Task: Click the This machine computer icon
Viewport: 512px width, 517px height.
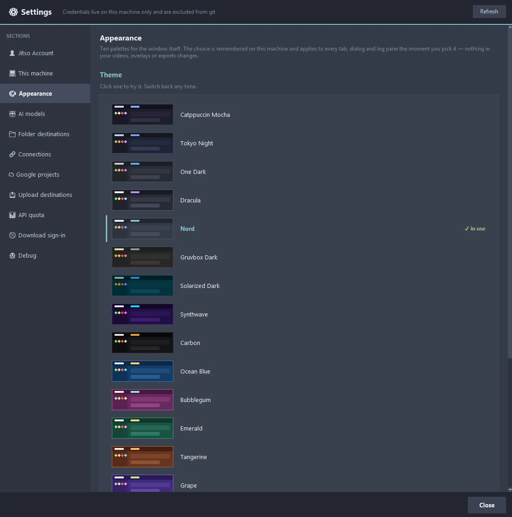Action: pyautogui.click(x=12, y=73)
